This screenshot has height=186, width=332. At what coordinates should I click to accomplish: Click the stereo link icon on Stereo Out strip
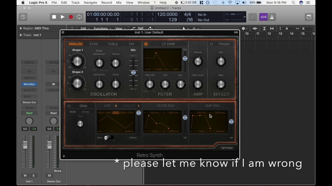click(53, 84)
